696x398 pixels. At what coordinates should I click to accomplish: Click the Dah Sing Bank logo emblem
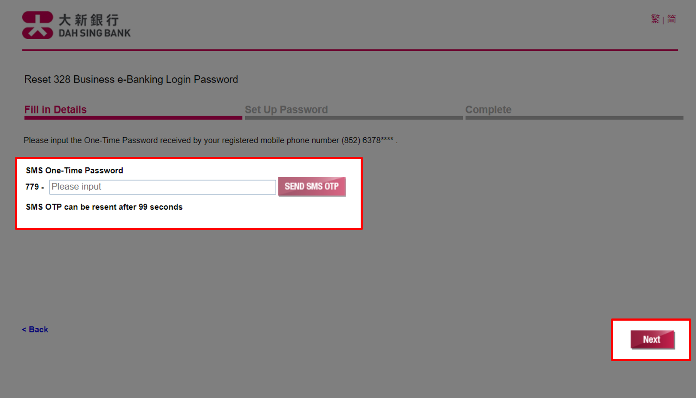click(x=38, y=25)
